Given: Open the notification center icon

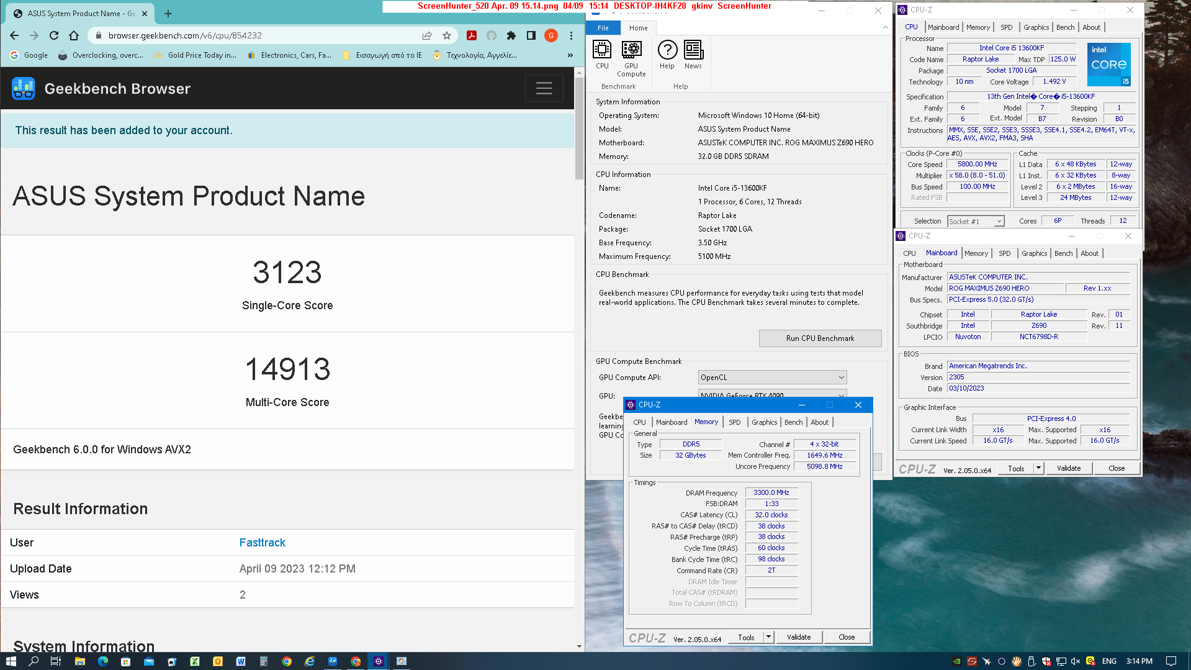Looking at the screenshot, I should pos(1171,661).
